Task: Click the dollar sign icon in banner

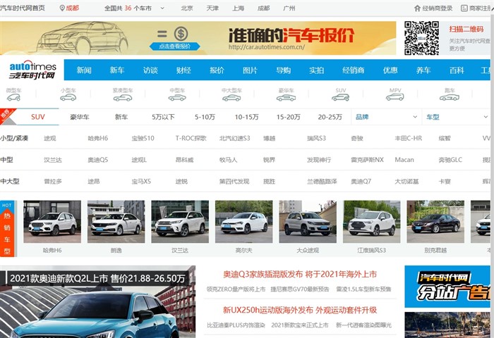Action: pyautogui.click(x=181, y=34)
